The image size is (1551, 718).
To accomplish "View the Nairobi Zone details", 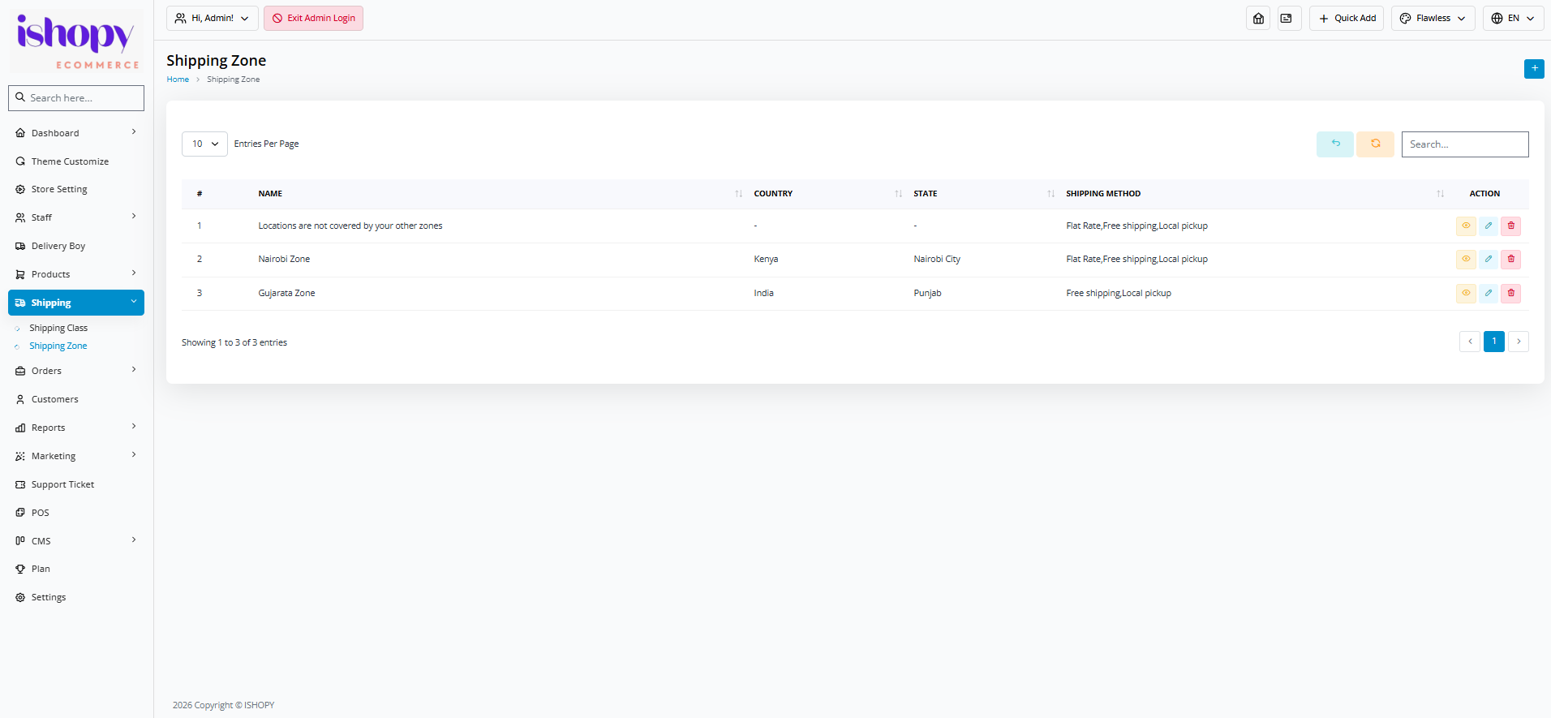I will click(x=1465, y=260).
